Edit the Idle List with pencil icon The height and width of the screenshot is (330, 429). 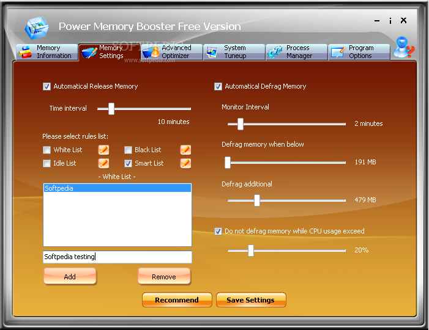pos(103,163)
